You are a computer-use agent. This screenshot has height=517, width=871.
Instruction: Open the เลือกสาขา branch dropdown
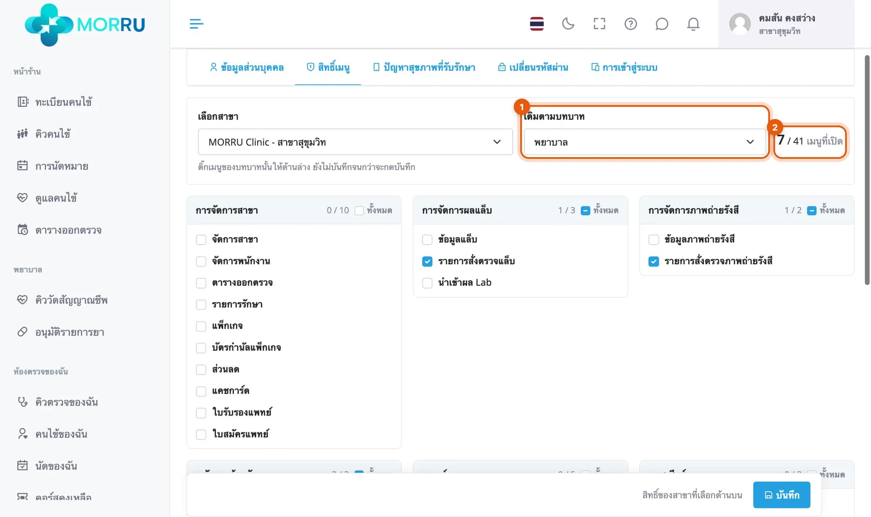(355, 142)
